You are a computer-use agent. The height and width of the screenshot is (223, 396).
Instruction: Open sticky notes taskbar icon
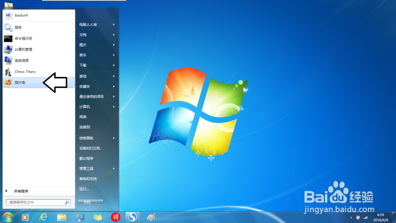point(98,217)
